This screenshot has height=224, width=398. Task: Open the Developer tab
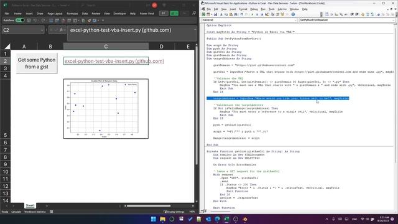pos(119,14)
